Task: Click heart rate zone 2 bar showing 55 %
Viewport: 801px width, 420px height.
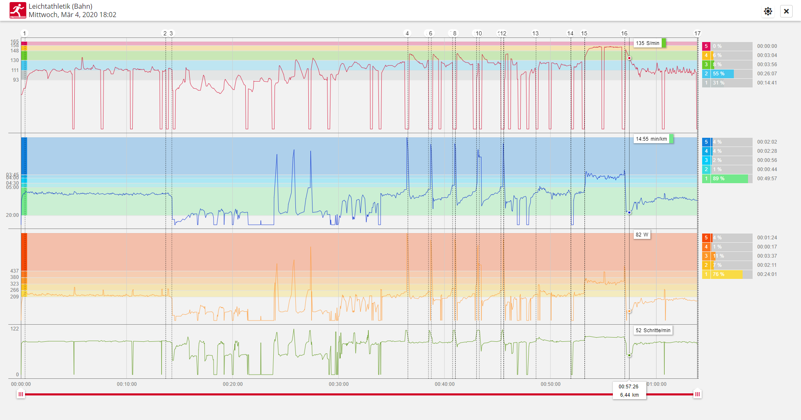Action: pos(727,74)
